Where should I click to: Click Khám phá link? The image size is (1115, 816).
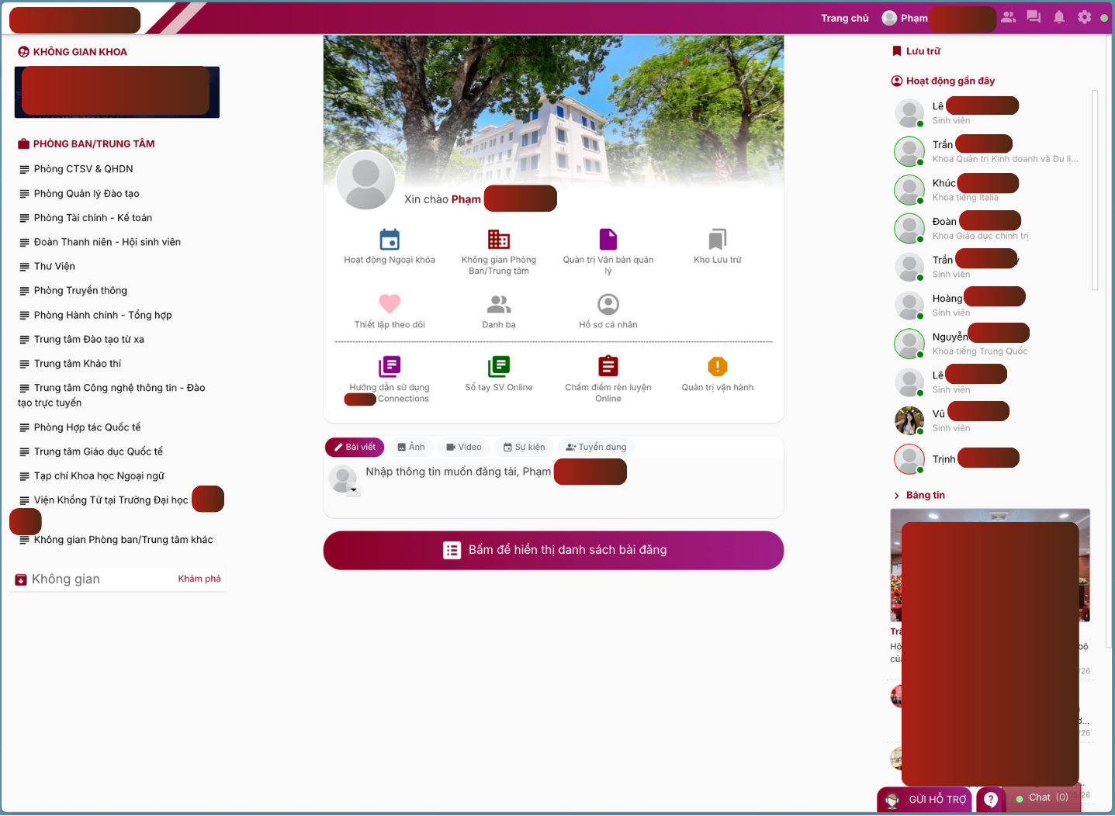pos(199,579)
